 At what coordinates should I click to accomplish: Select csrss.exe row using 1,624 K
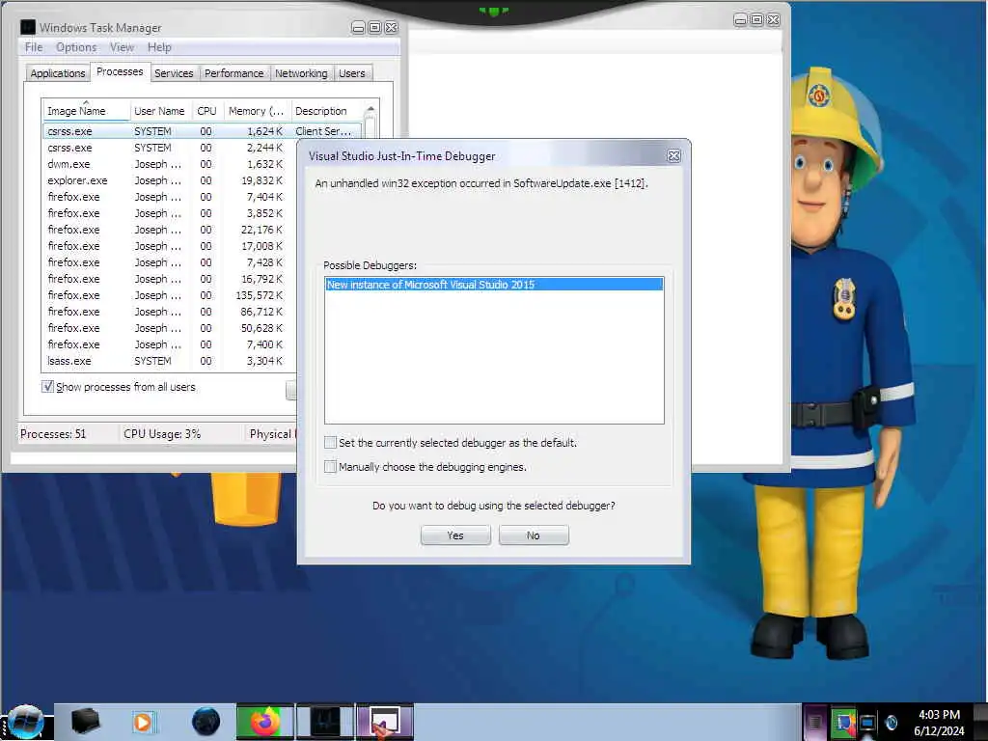click(202, 131)
